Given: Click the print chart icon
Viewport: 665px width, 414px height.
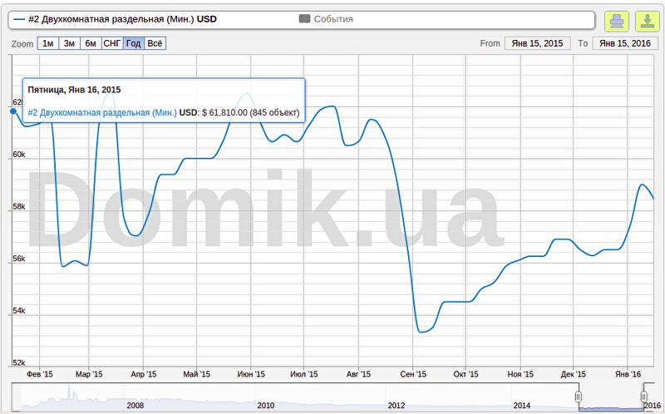Looking at the screenshot, I should coord(616,21).
